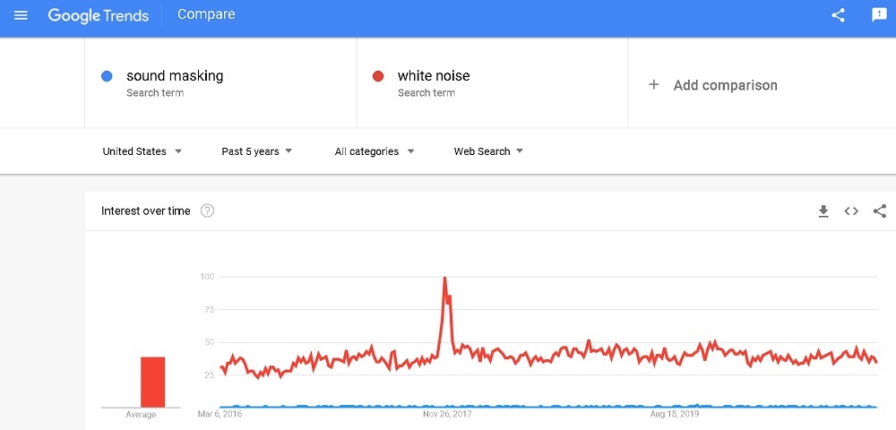The height and width of the screenshot is (430, 896).
Task: Click the share icon in the blue header
Action: coord(839,15)
